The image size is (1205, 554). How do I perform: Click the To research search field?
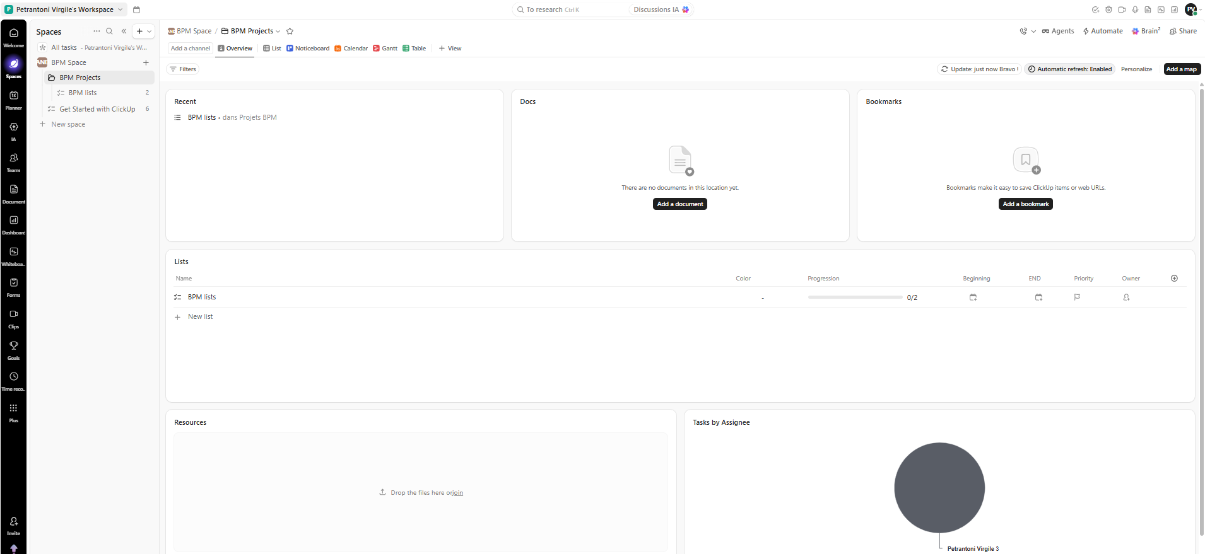pos(571,9)
